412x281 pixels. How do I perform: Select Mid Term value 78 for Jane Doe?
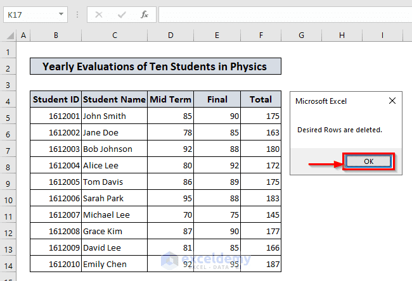click(171, 132)
